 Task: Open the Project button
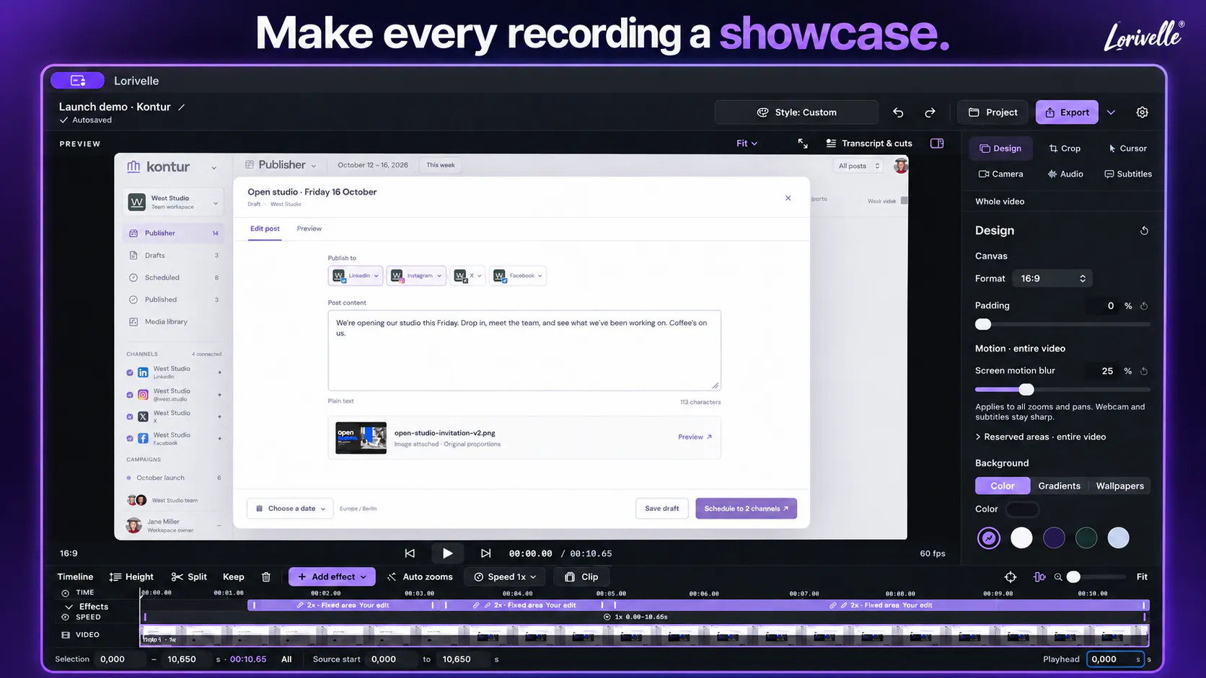click(x=992, y=112)
